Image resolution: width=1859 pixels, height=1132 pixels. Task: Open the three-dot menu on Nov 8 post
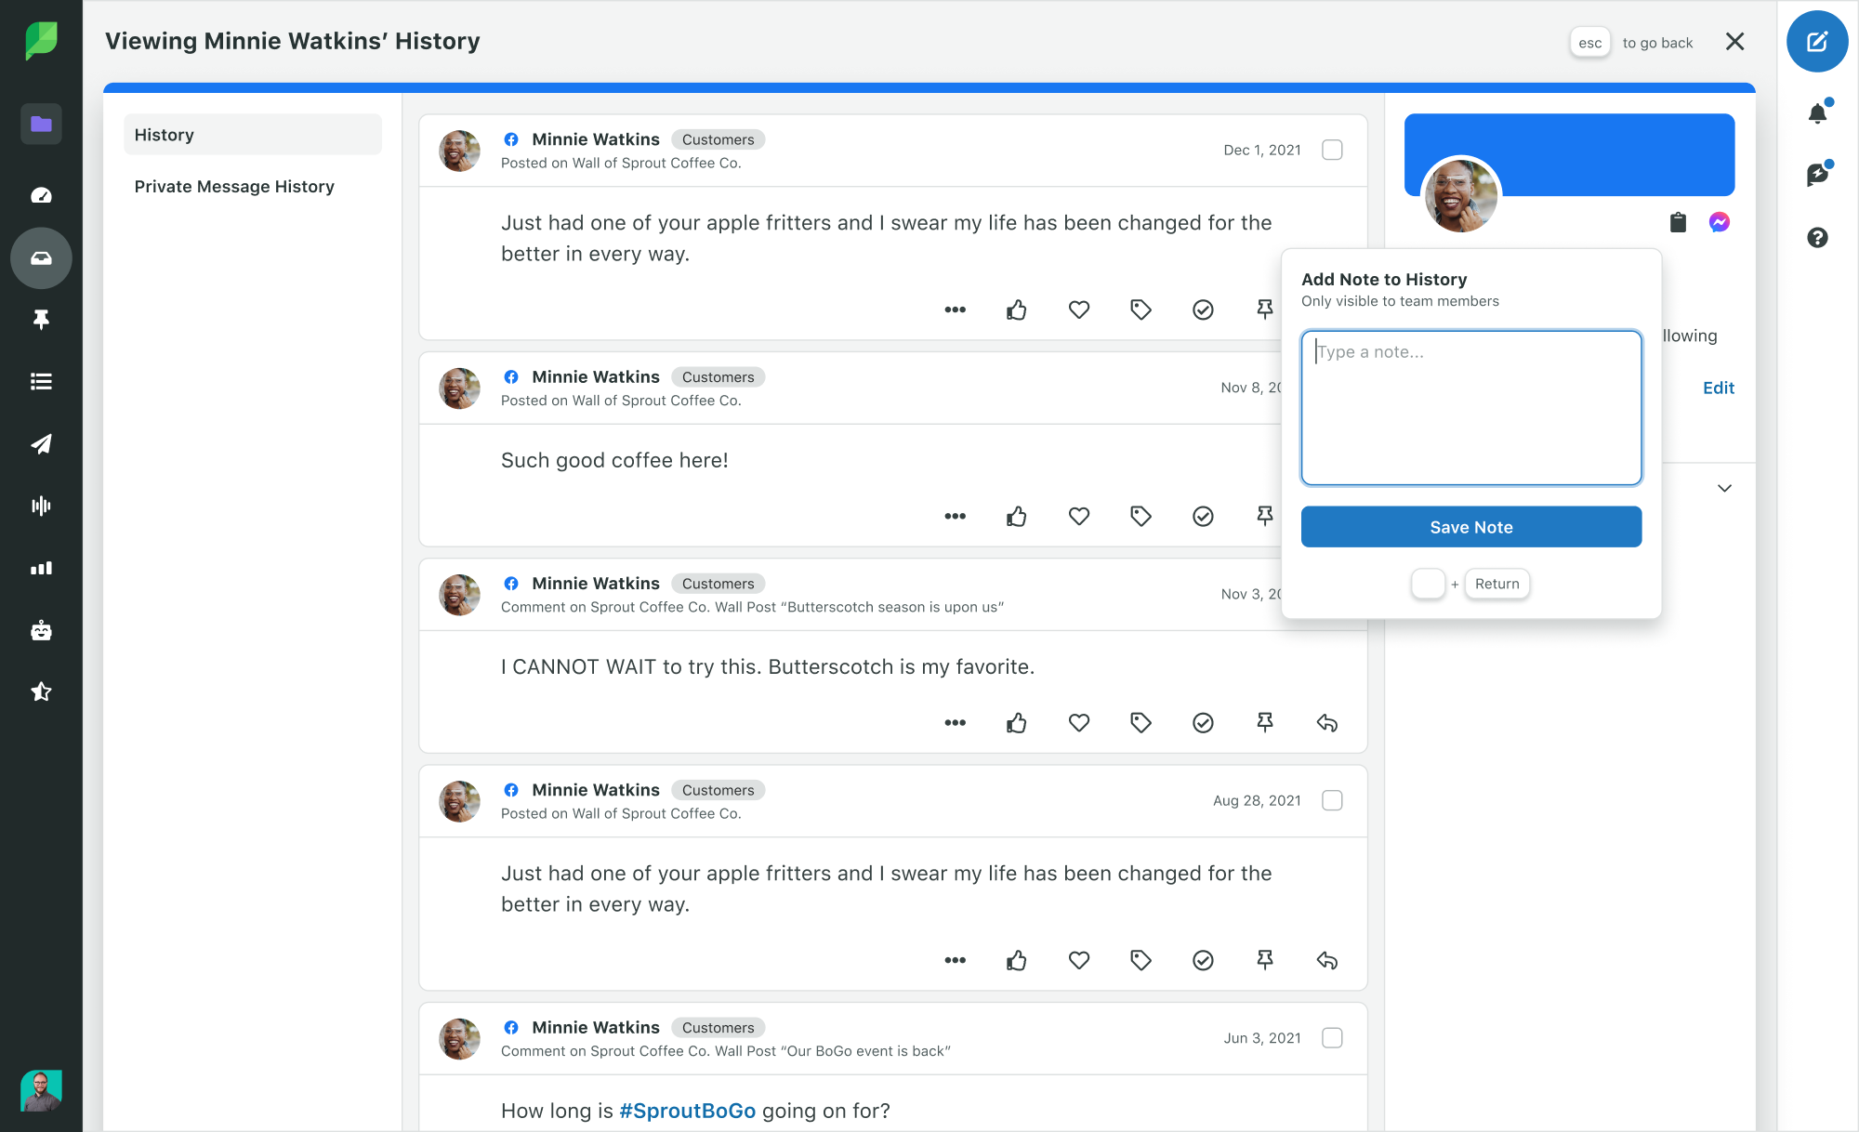point(955,516)
